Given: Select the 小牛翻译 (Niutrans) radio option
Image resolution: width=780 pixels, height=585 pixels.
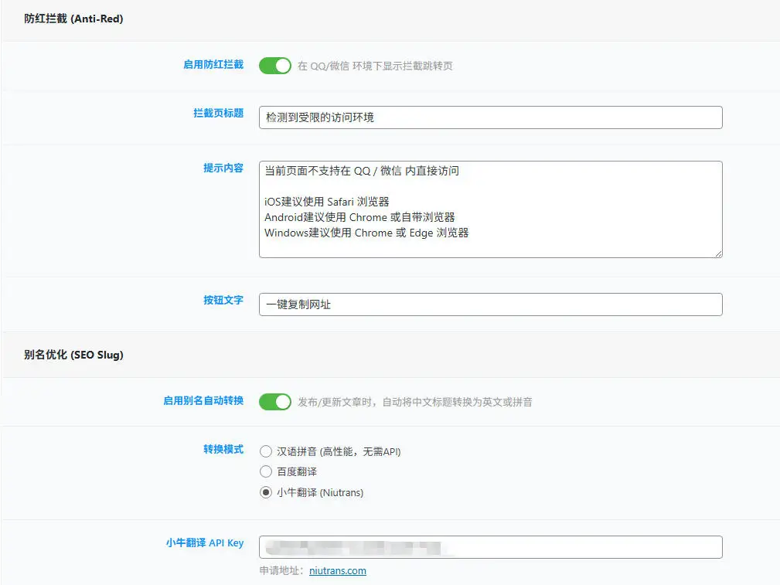Looking at the screenshot, I should point(265,491).
